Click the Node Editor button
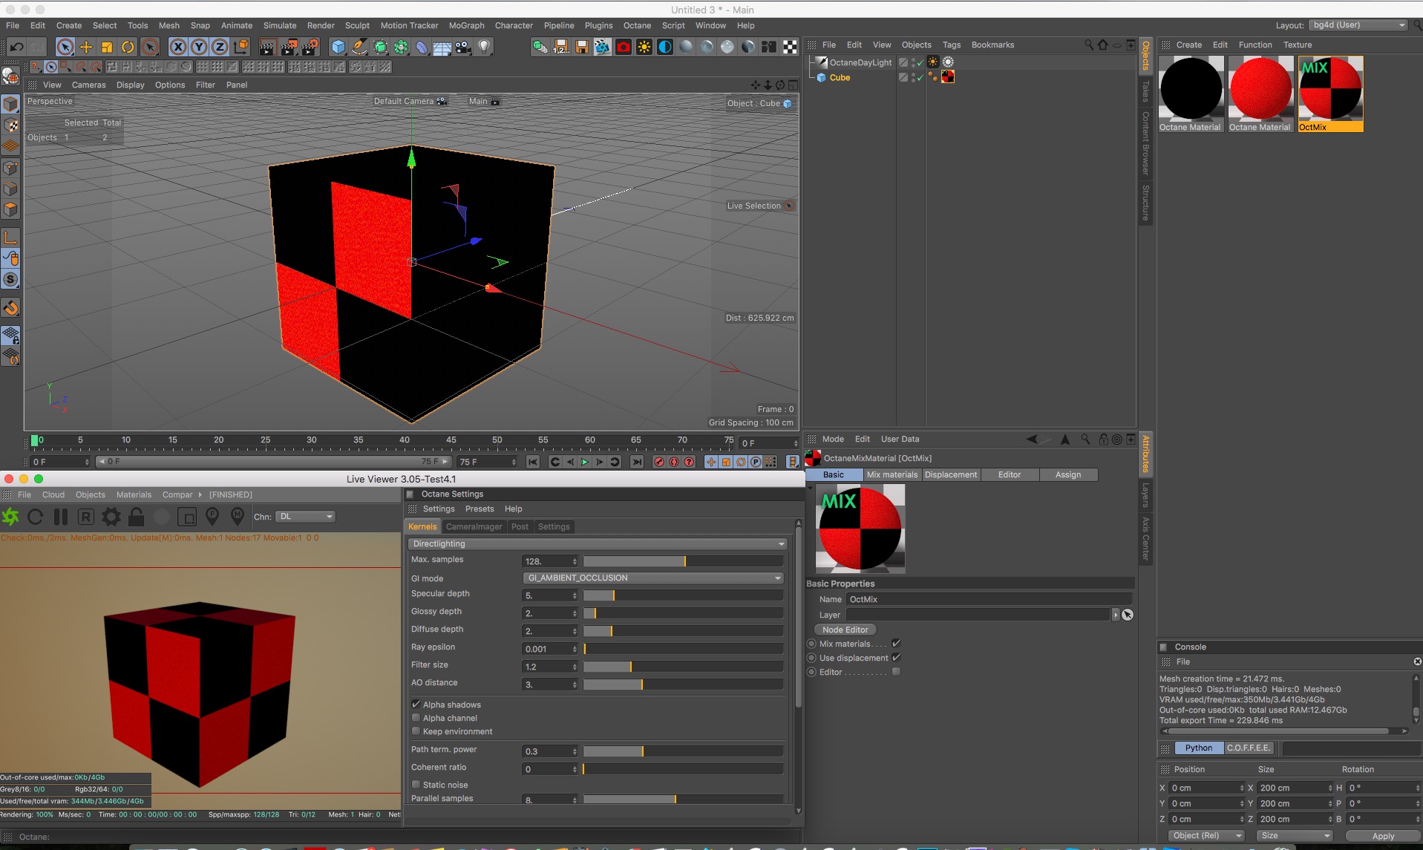Viewport: 1423px width, 850px height. point(845,630)
